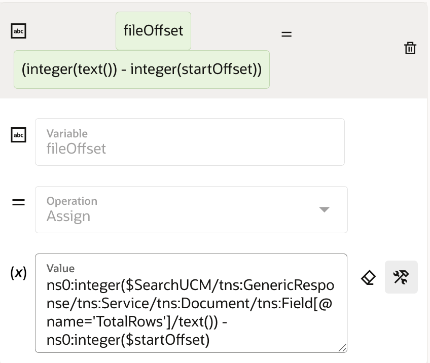This screenshot has width=430, height=363.
Task: Click the equals icon beside the Operation field
Action: (x=18, y=202)
